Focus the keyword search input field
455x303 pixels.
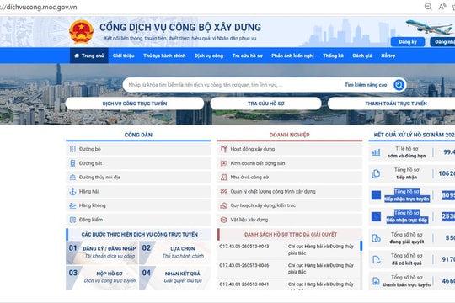click(233, 85)
